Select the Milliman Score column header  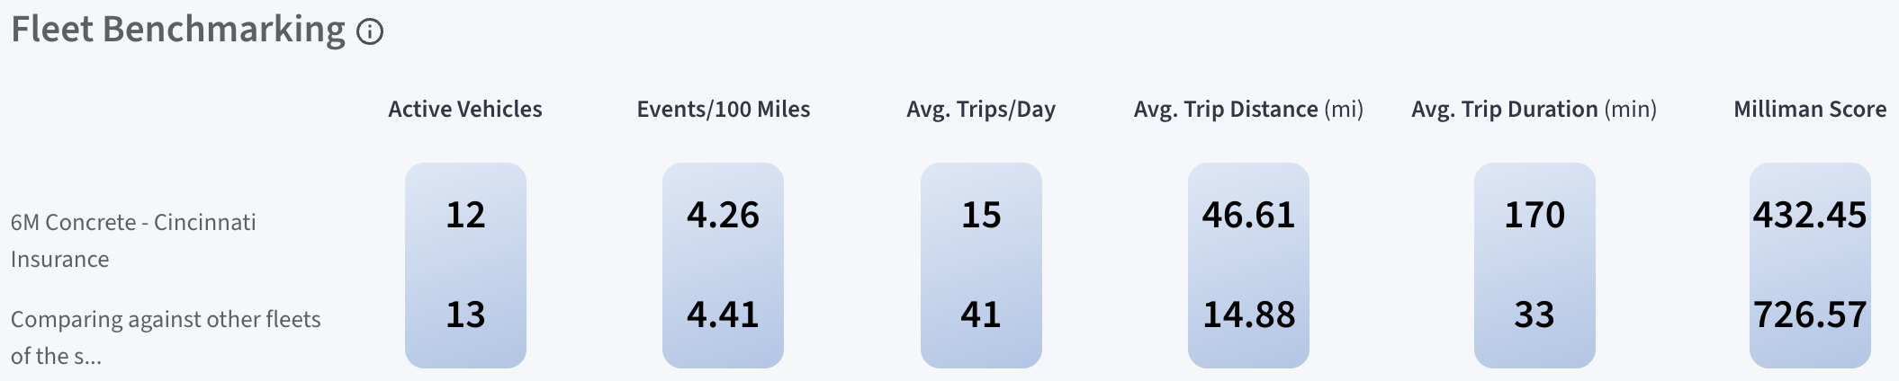[1810, 110]
